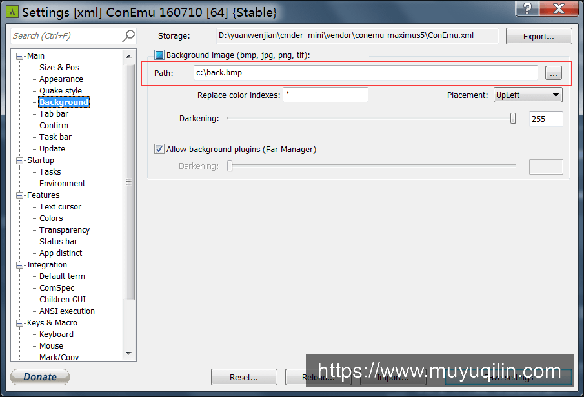584x397 pixels.
Task: Click the Storage path field
Action: (x=357, y=35)
